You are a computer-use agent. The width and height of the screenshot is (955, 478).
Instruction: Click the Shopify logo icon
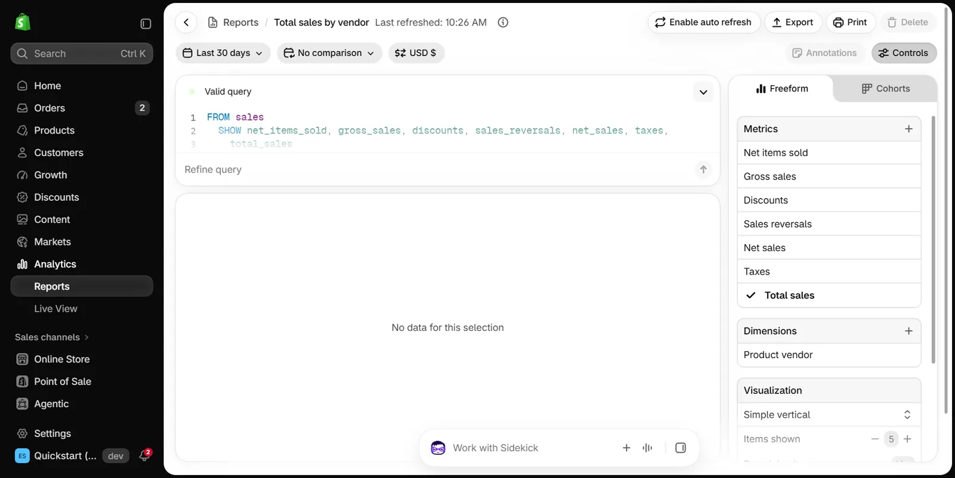(23, 23)
